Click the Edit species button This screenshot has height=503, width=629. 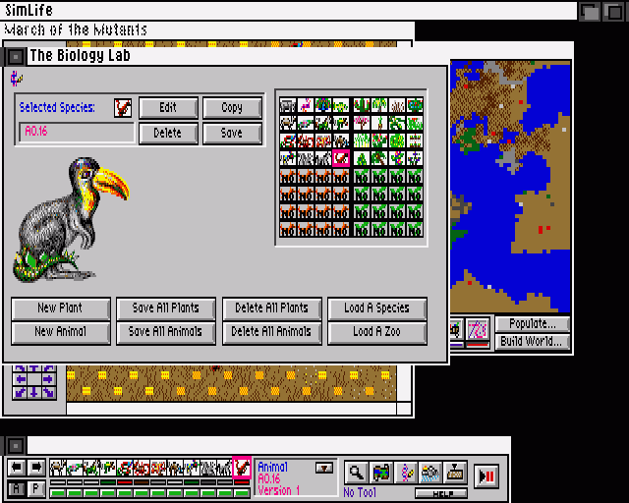click(x=168, y=108)
